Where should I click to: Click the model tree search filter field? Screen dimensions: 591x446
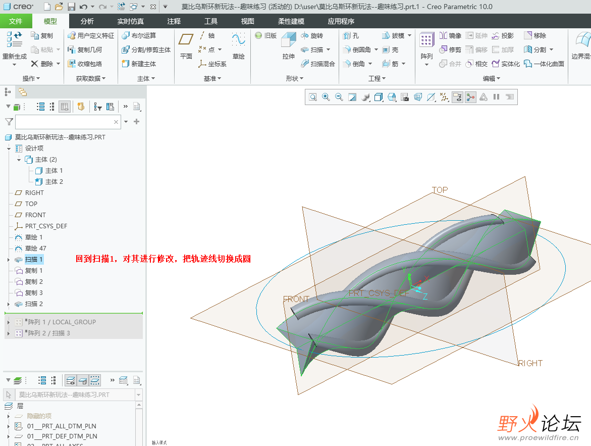[68, 122]
